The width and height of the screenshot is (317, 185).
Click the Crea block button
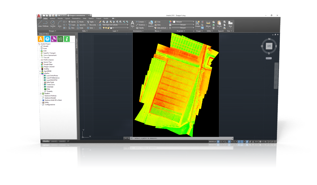[157, 22]
